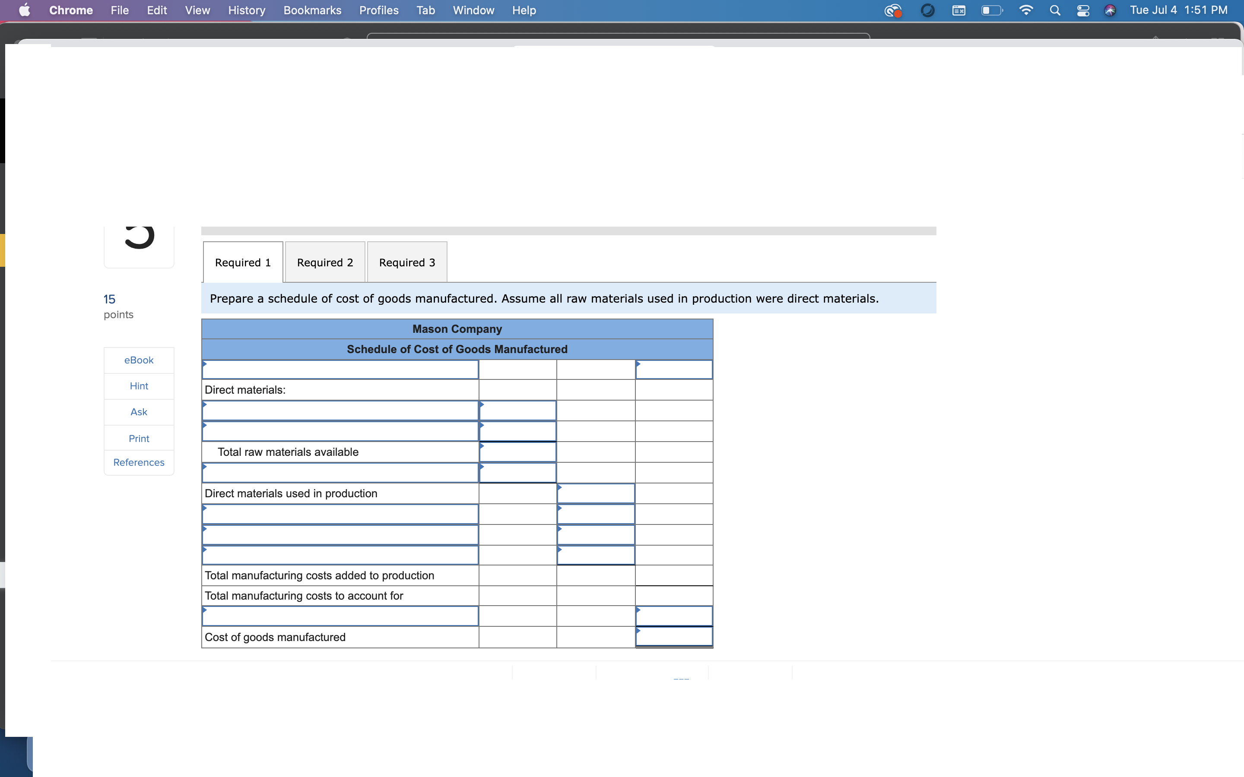The width and height of the screenshot is (1244, 777).
Task: Click amount field in second row below Direct materials used
Action: (596, 534)
